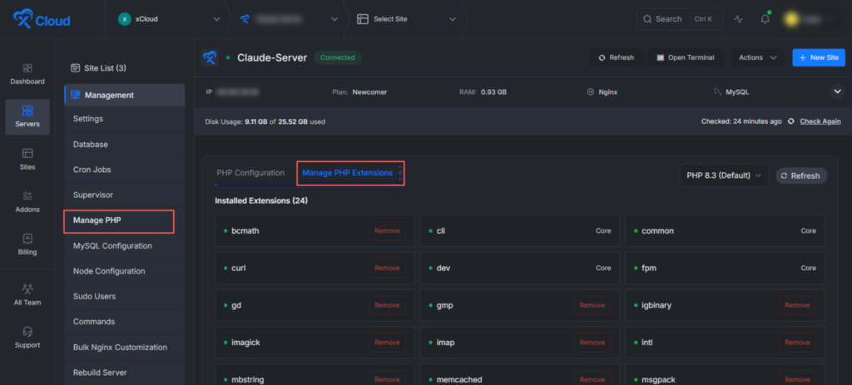Click the teal xCloud team avatar
Screen dimensions: 852x385
coord(125,19)
